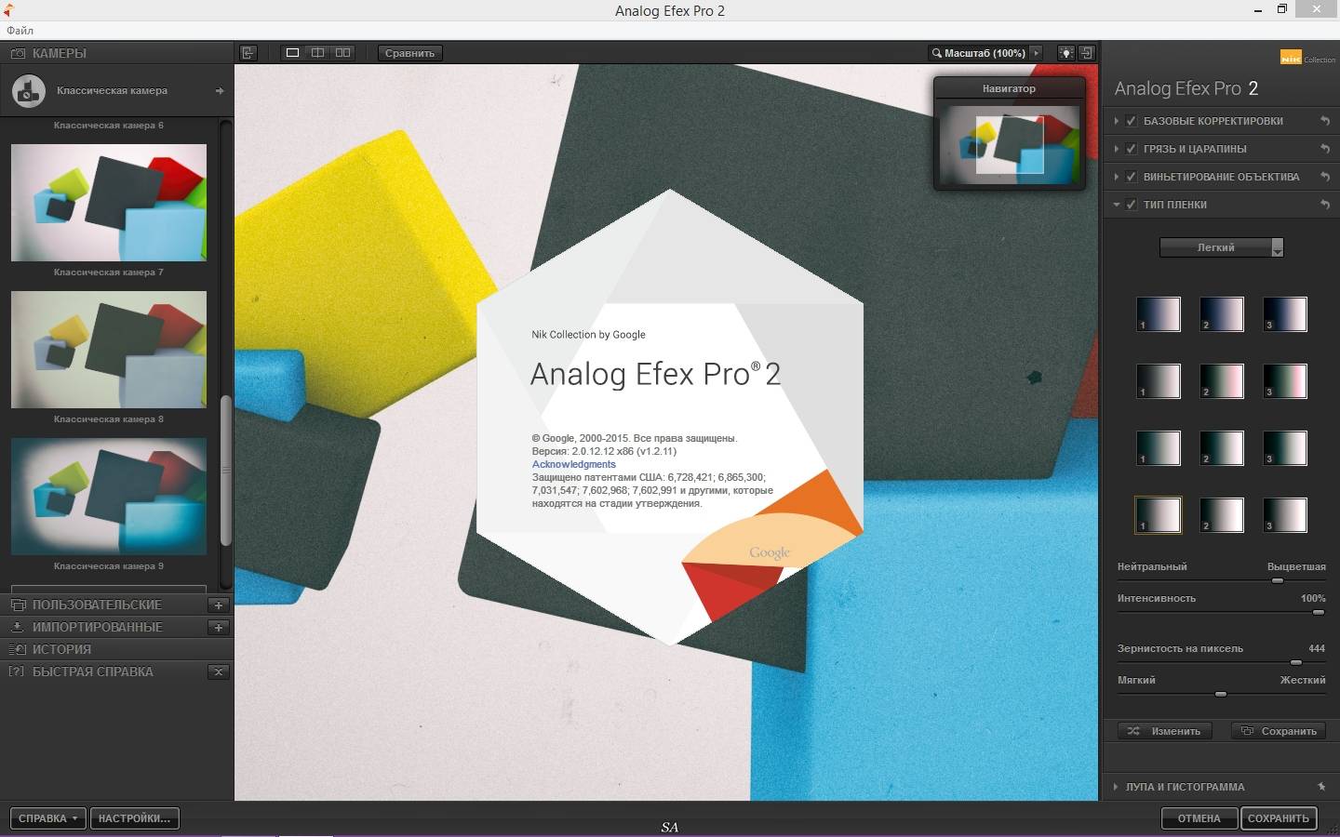Open the ИМПОРТИРОВАННЫЕ section
Screen dimensions: 1340x837
97,627
